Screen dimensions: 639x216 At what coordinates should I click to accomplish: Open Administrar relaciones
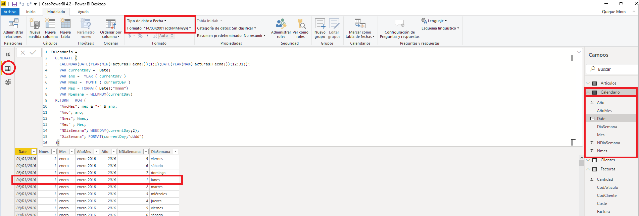coord(13,29)
